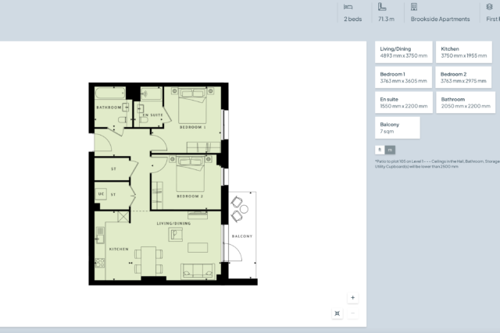Click the fit-to-screen reset view icon
This screenshot has height=333, width=500.
(337, 313)
